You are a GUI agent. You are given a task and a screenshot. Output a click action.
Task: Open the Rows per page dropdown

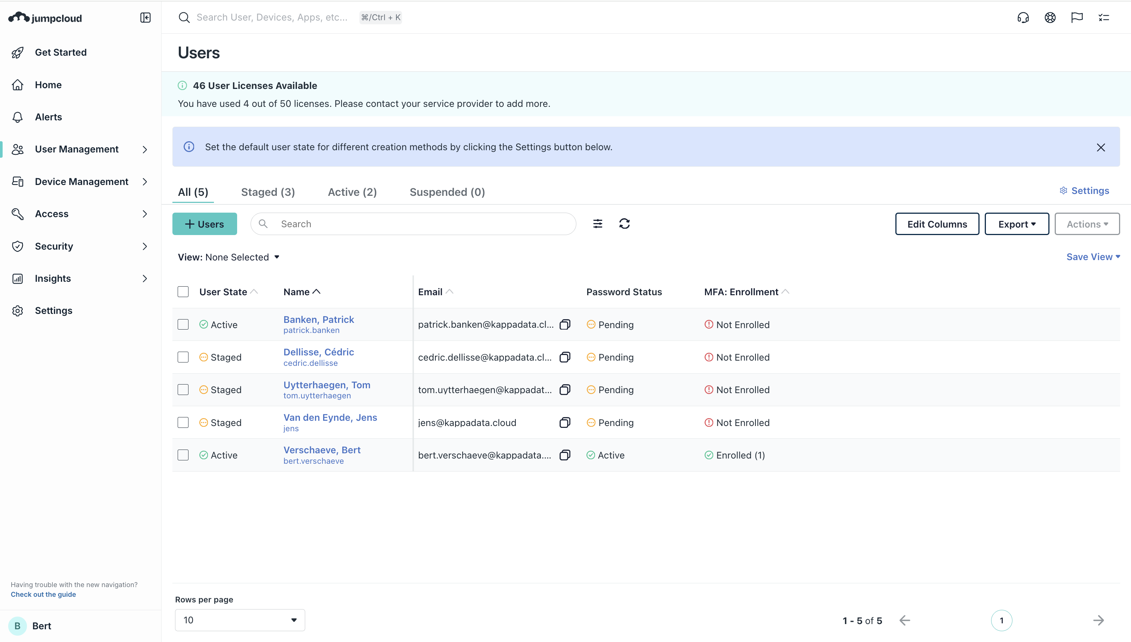[x=240, y=620]
